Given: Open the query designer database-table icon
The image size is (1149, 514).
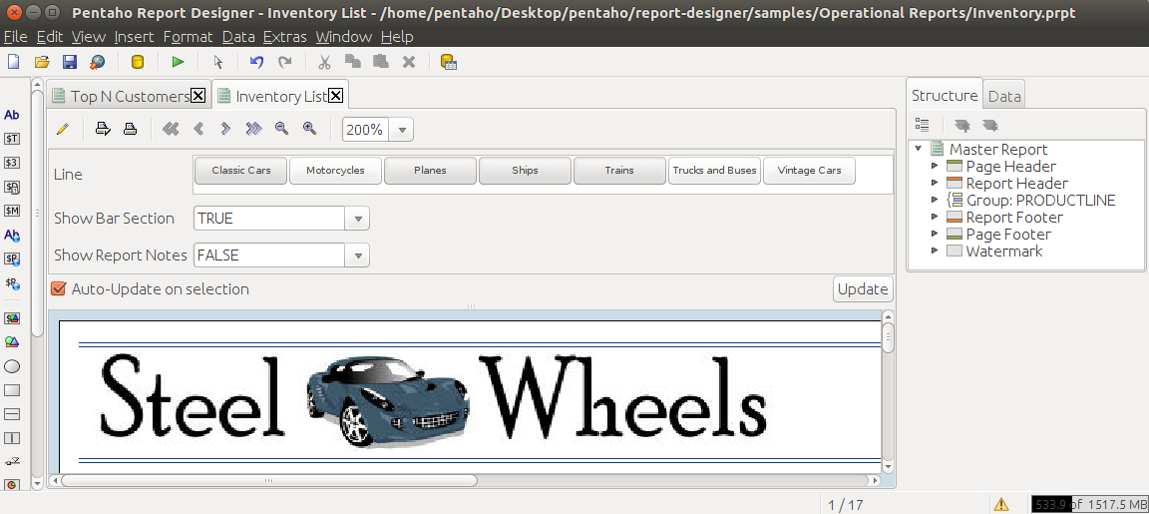Looking at the screenshot, I should click(449, 62).
